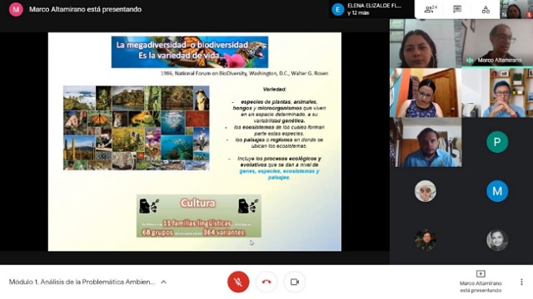Select video tile of woman with braids
Image resolution: width=533 pixels, height=299 pixels.
click(x=426, y=43)
